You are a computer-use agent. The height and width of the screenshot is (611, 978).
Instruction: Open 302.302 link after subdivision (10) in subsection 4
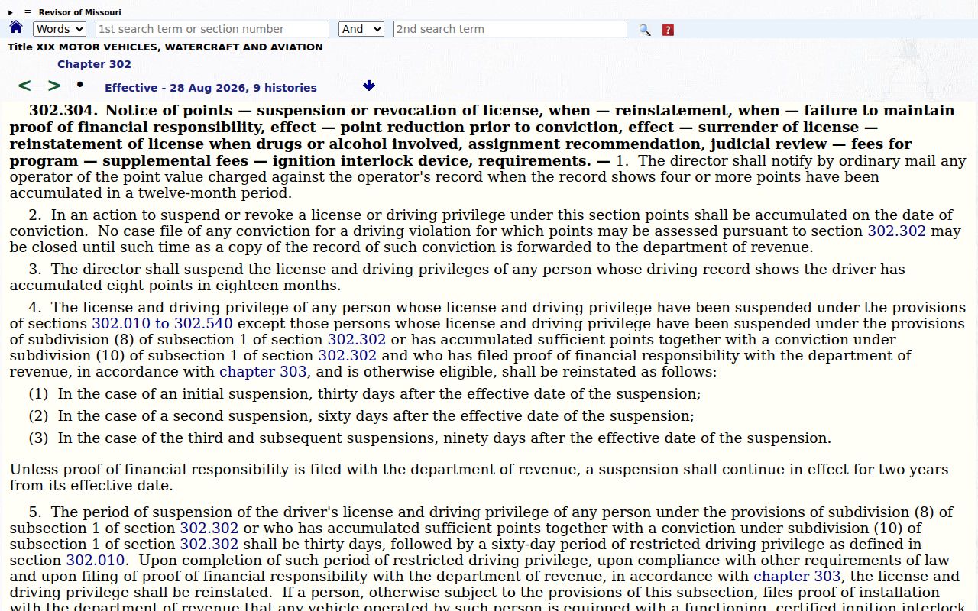click(347, 356)
